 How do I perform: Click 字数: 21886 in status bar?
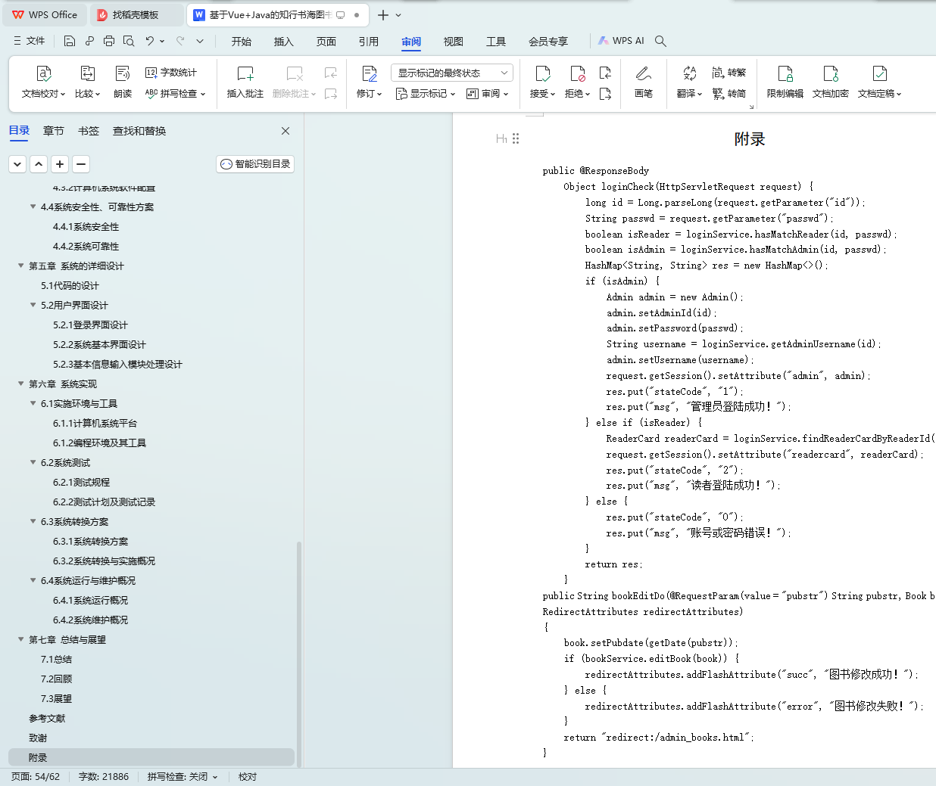(x=104, y=777)
